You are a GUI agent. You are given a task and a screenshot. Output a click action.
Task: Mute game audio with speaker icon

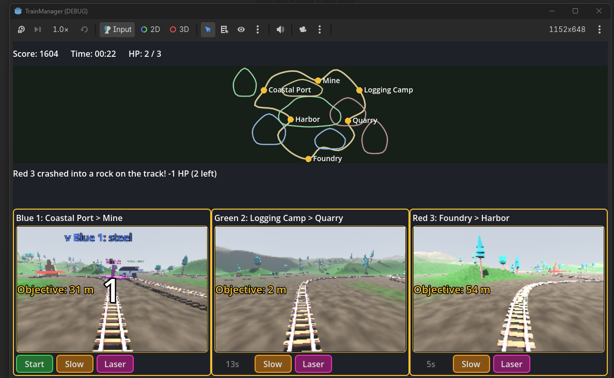point(280,29)
